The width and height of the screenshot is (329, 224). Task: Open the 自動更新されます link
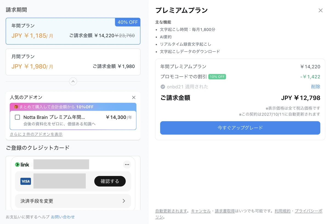pos(171,211)
